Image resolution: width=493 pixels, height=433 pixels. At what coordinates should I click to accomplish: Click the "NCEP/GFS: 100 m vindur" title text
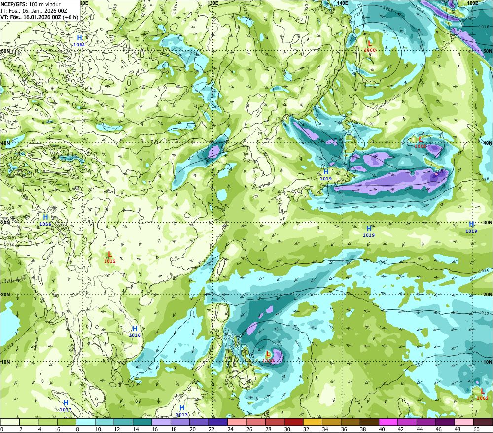point(31,4)
